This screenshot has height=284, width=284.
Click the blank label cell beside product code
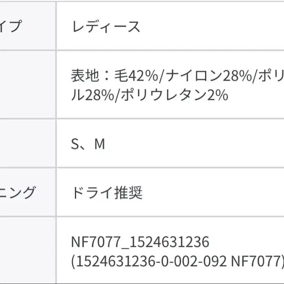[27, 250]
